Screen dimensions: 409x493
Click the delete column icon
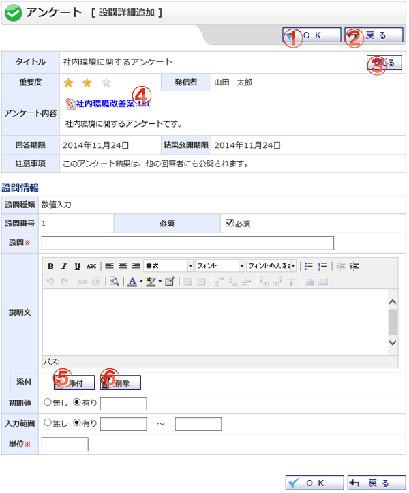[x=291, y=281]
